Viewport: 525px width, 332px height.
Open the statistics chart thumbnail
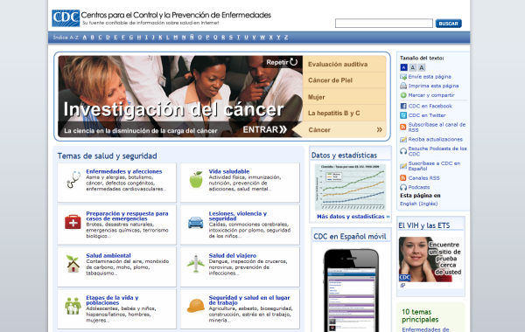(350, 187)
